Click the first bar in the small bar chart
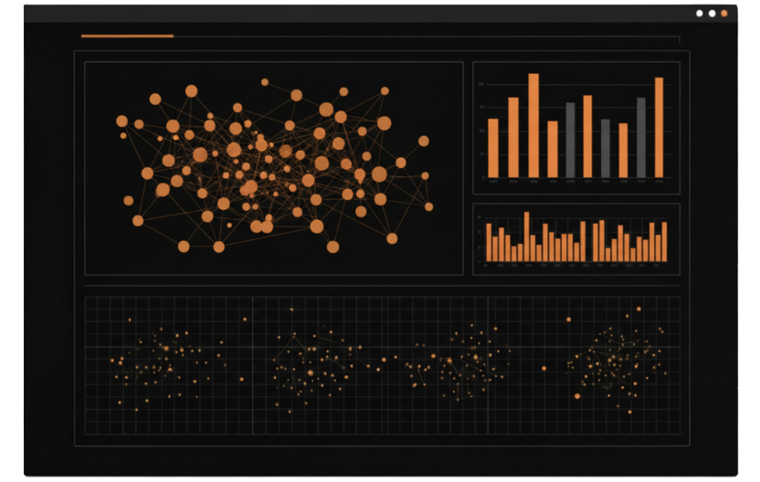760x482 pixels. click(489, 243)
